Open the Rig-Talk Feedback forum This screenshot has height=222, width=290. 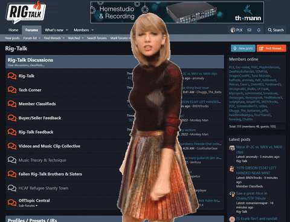coord(36,132)
